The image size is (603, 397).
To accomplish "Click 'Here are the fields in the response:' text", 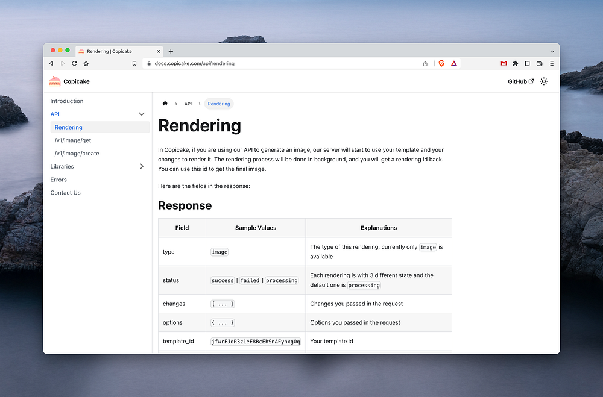I will (204, 186).
